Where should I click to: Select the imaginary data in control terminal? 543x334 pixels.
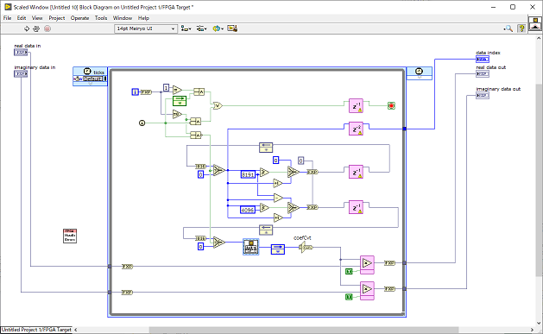point(21,73)
